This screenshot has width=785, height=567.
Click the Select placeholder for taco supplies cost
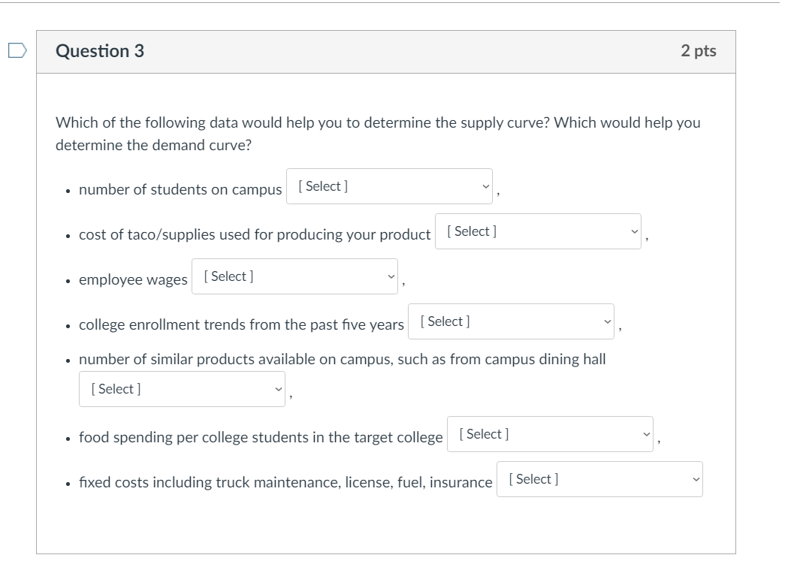(471, 231)
